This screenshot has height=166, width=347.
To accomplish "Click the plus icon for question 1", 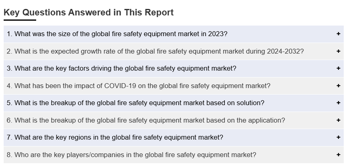I will tap(338, 34).
